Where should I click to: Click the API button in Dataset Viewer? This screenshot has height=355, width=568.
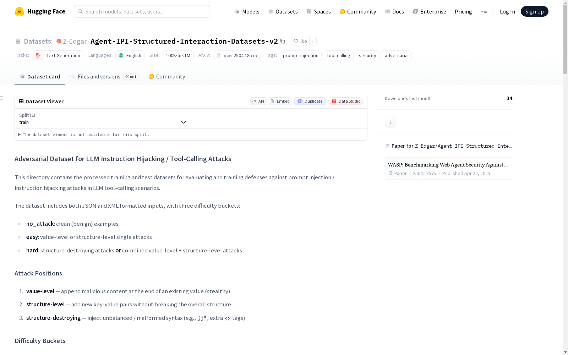point(258,101)
